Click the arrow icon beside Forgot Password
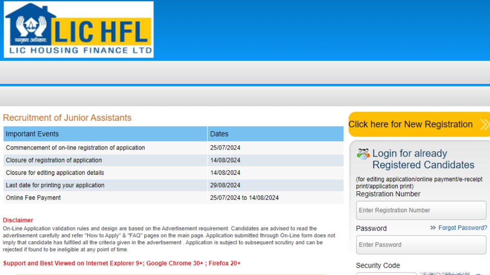 click(433, 228)
